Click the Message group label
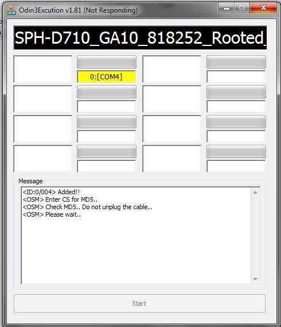The height and width of the screenshot is (327, 281). click(30, 181)
